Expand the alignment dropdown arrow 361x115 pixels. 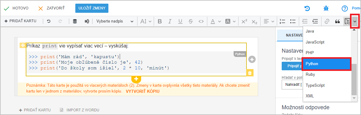tap(273, 21)
